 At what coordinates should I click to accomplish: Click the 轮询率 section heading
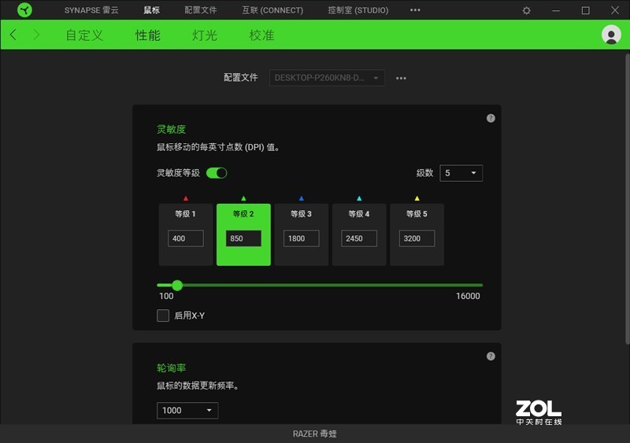[171, 368]
